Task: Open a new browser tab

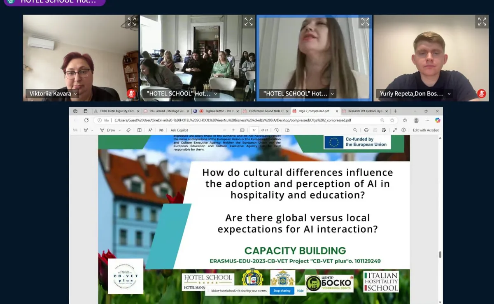Action: (x=396, y=111)
